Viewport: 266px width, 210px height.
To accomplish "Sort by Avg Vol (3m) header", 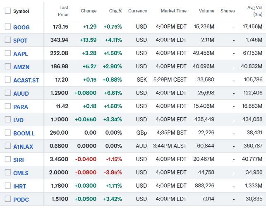I will pyautogui.click(x=254, y=11).
